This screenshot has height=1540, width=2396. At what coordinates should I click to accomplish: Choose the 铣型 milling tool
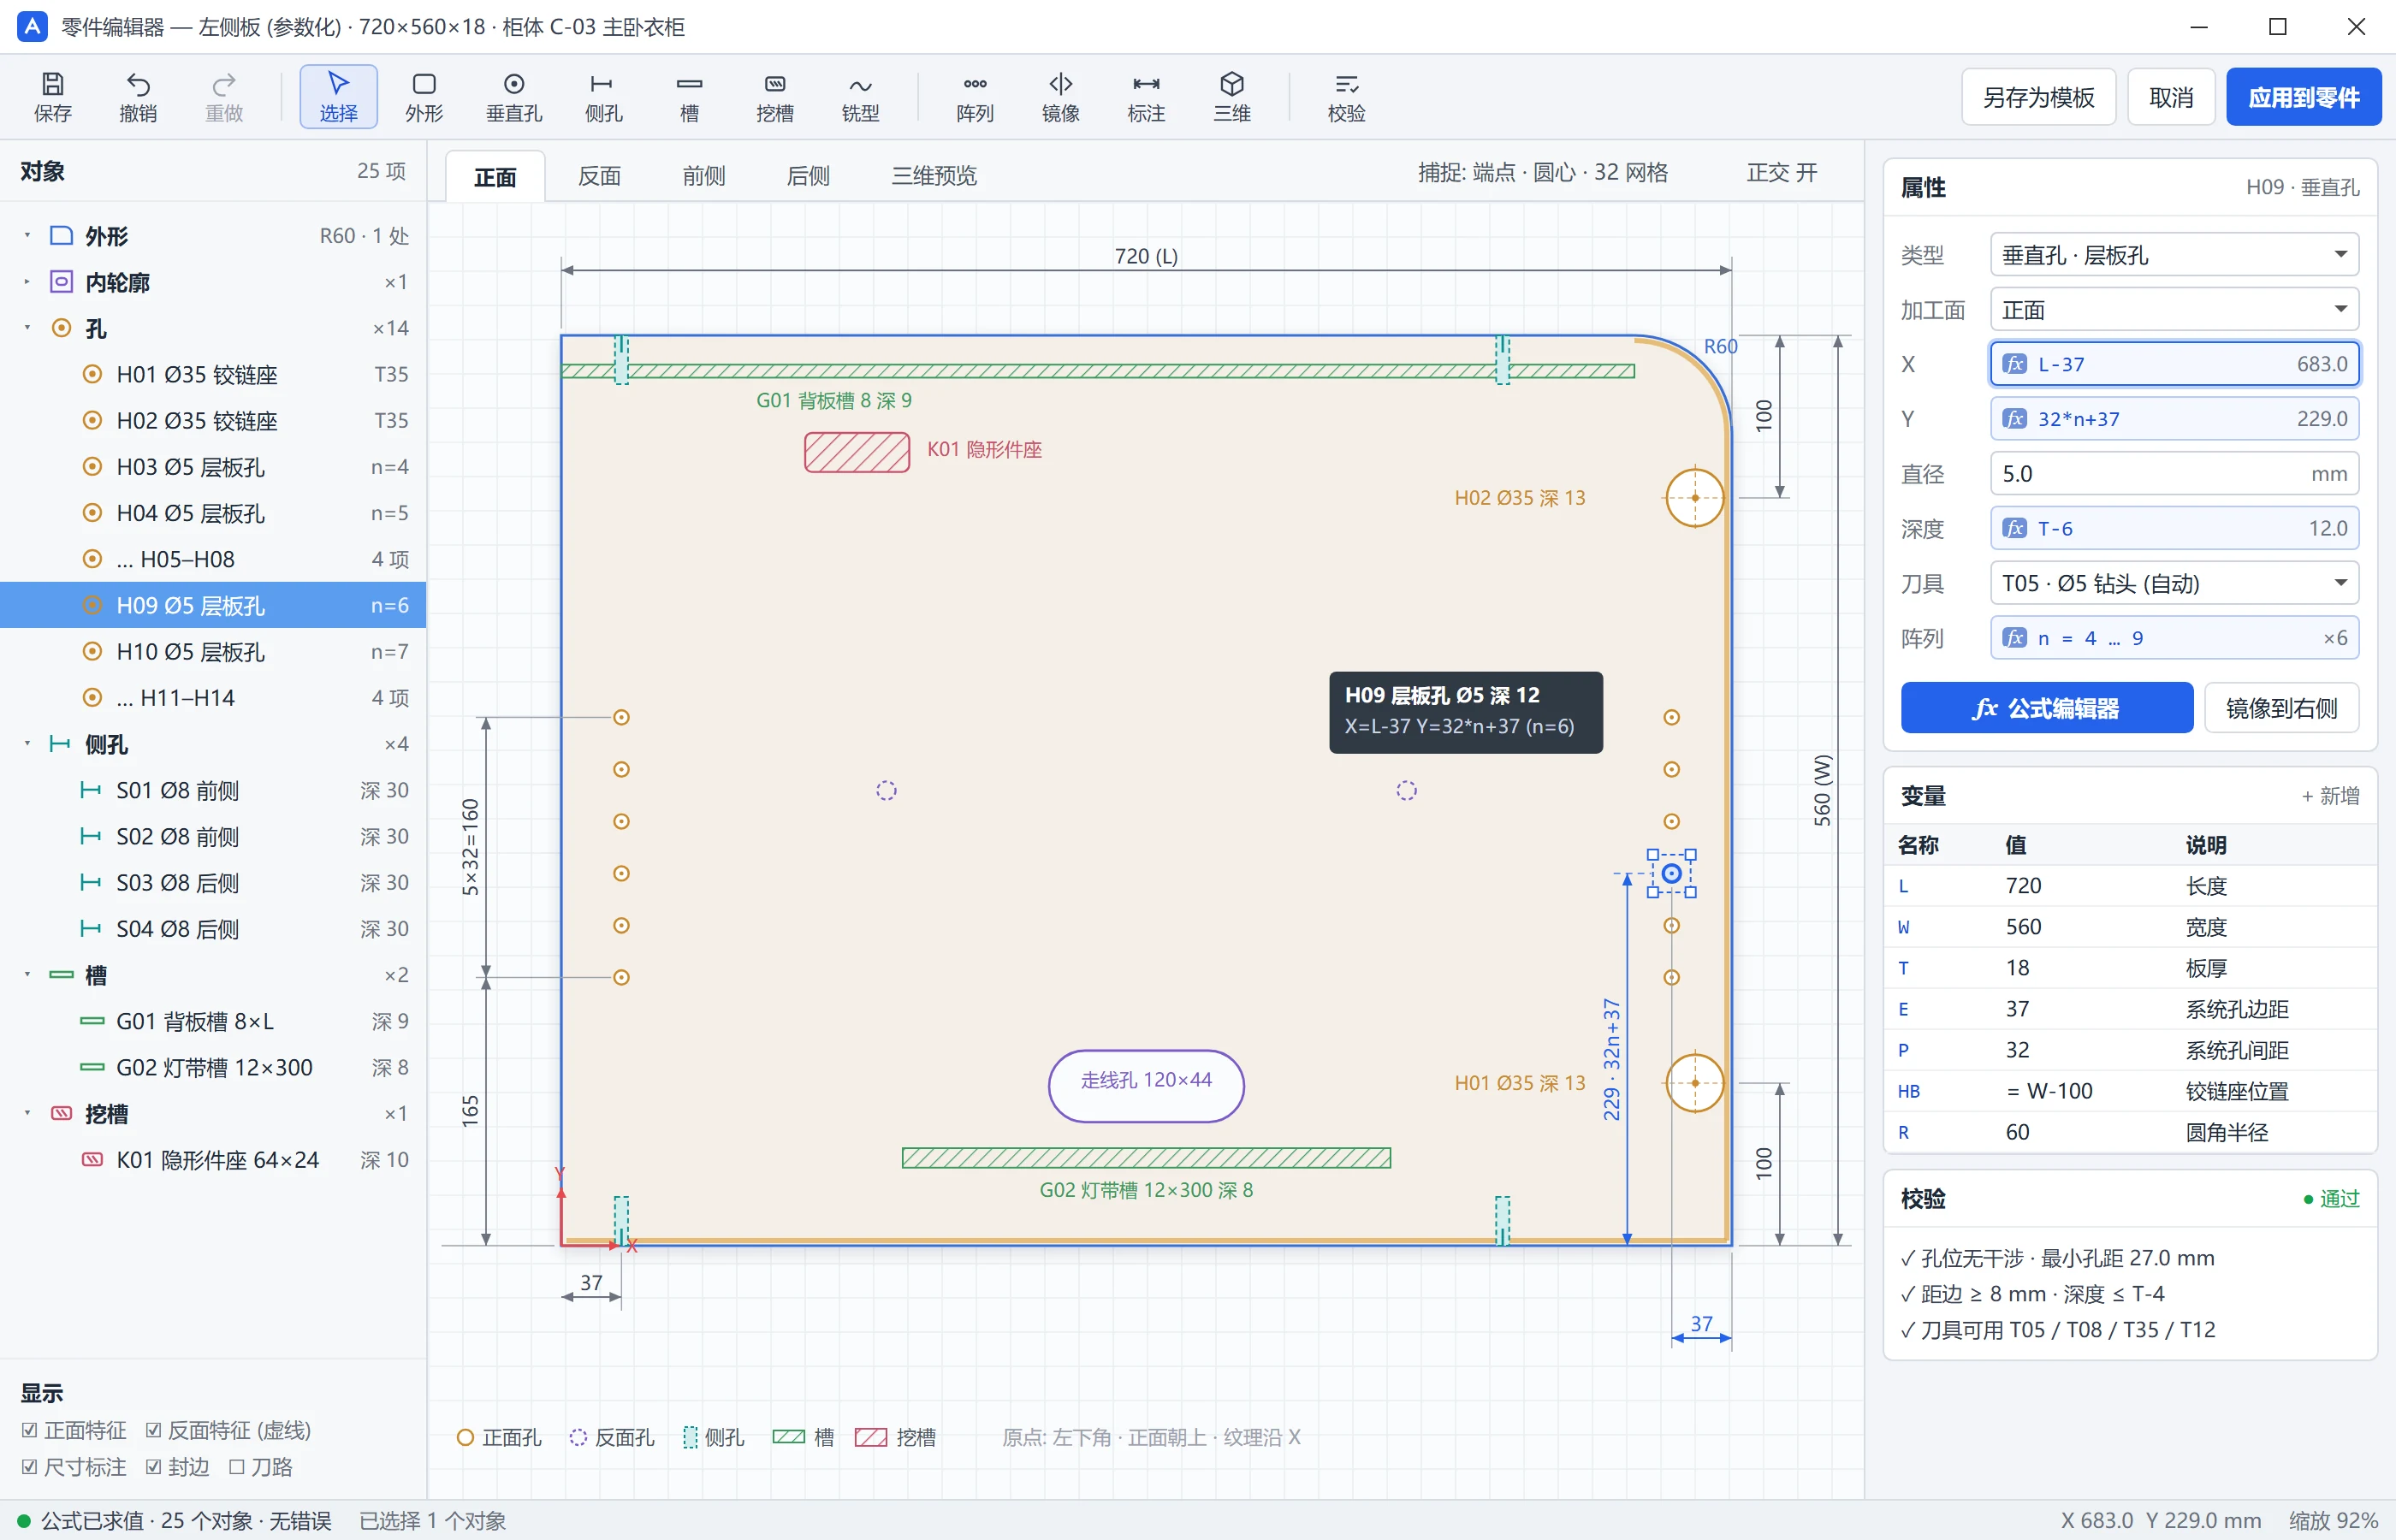click(x=860, y=97)
